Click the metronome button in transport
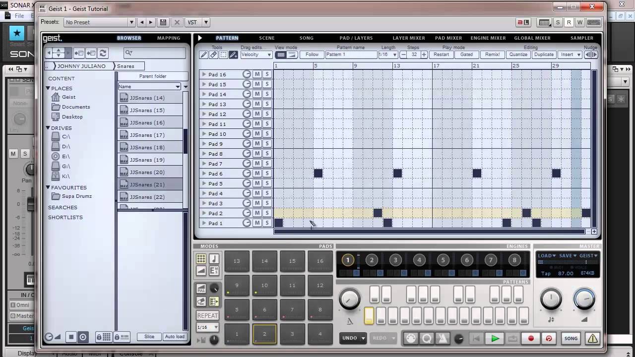Screen dimensions: 635x357 (443, 339)
